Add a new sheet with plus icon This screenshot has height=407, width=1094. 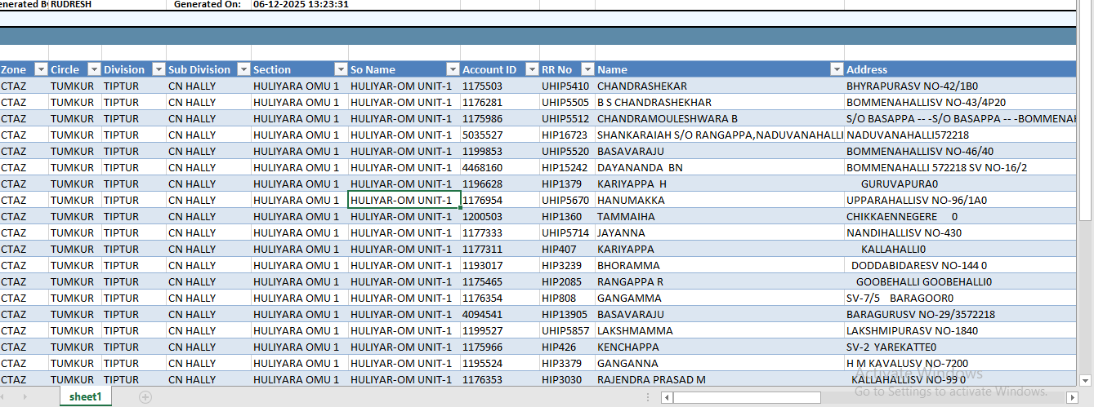pyautogui.click(x=145, y=397)
